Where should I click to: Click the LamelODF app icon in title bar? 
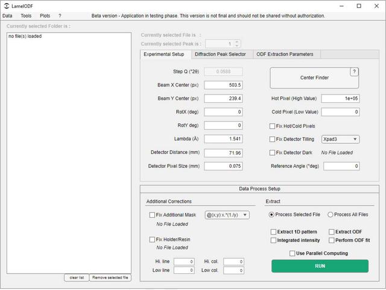click(x=7, y=6)
